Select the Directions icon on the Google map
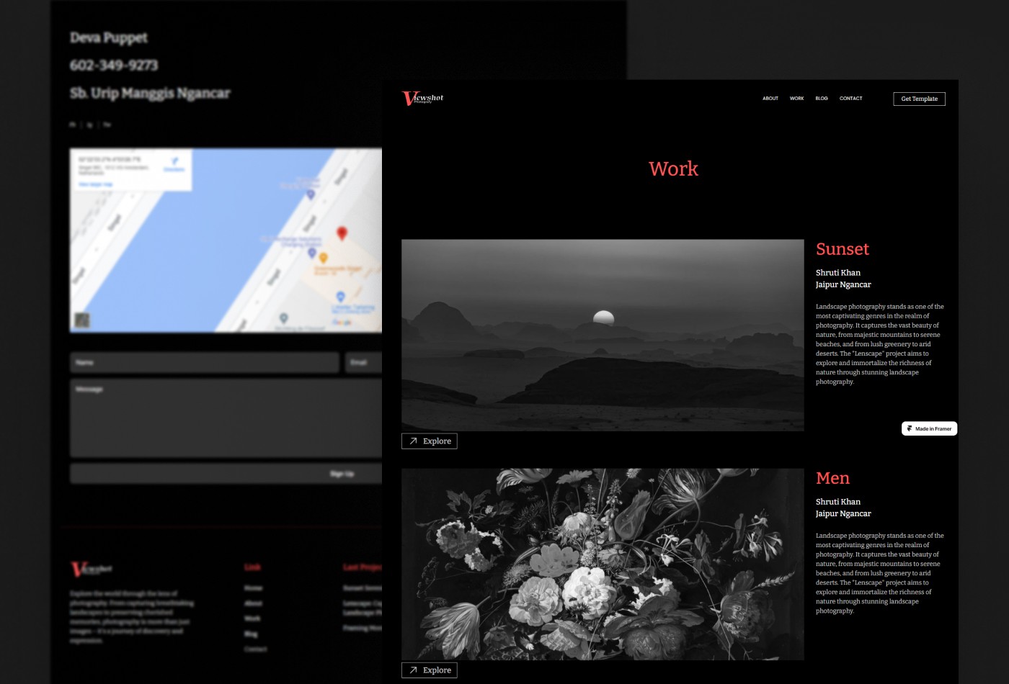Image resolution: width=1009 pixels, height=684 pixels. tap(175, 161)
